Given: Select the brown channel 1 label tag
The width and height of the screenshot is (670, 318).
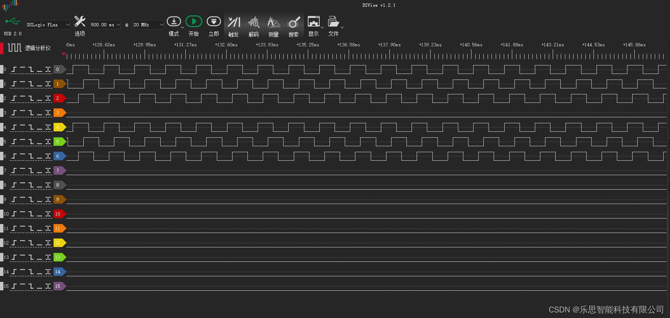Looking at the screenshot, I should 60,84.
